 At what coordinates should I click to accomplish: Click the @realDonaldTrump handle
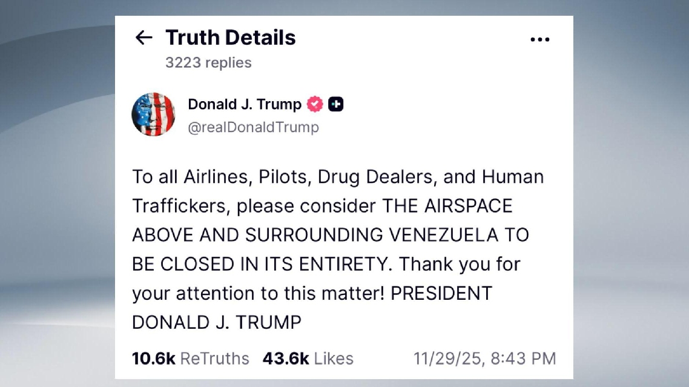[253, 127]
